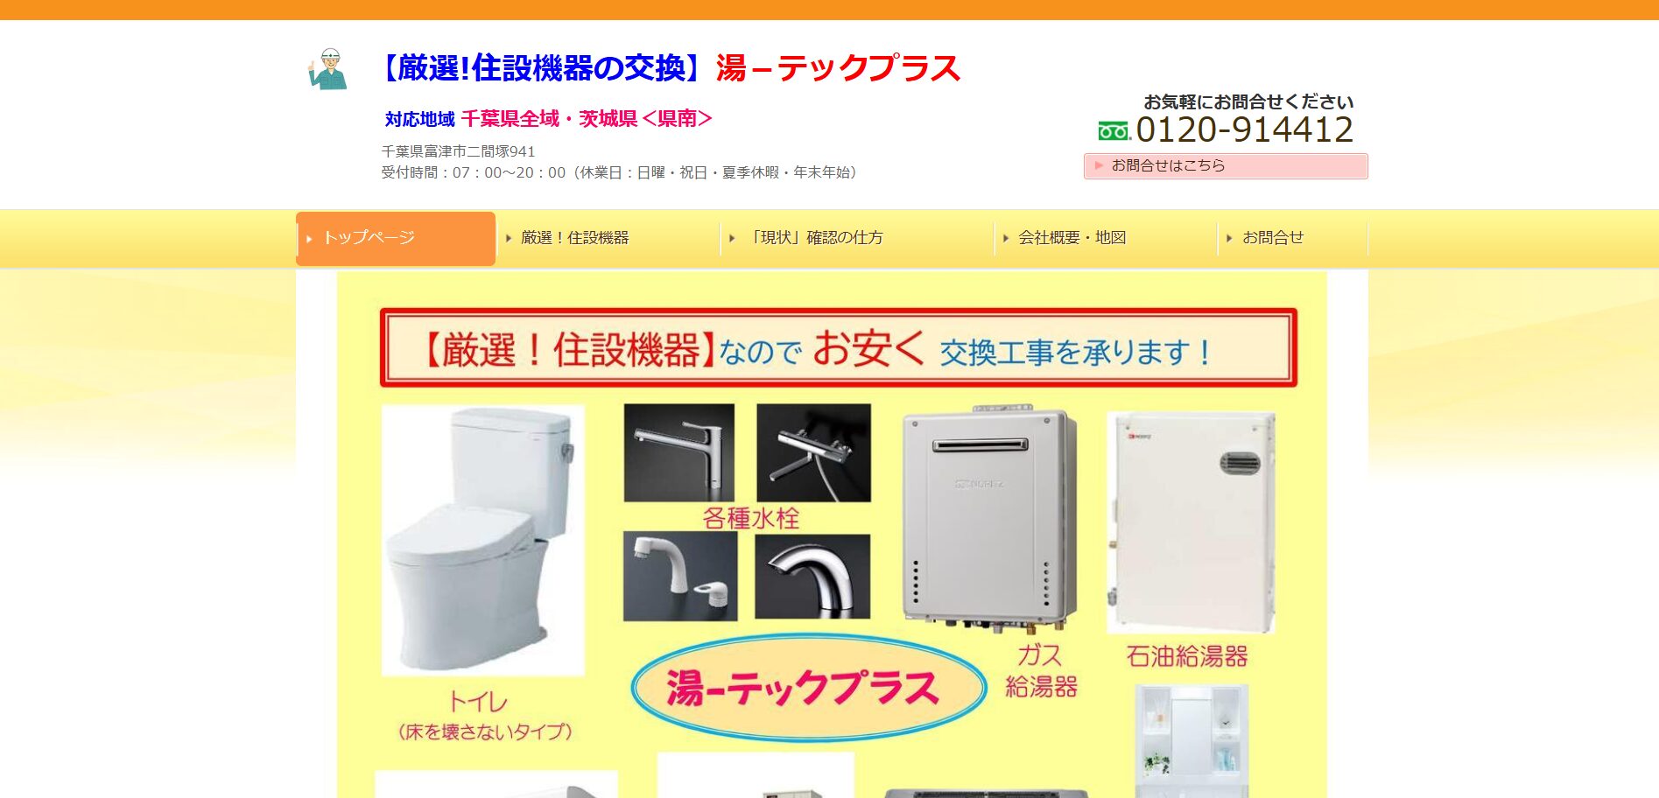The height and width of the screenshot is (798, 1659).
Task: Click the pull-out hand shower faucet photo
Action: tap(680, 577)
